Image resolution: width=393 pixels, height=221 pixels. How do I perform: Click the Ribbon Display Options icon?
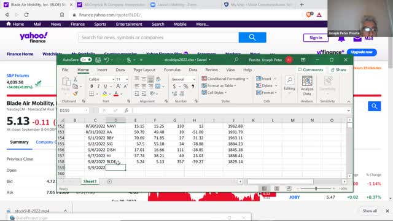[x=303, y=60]
